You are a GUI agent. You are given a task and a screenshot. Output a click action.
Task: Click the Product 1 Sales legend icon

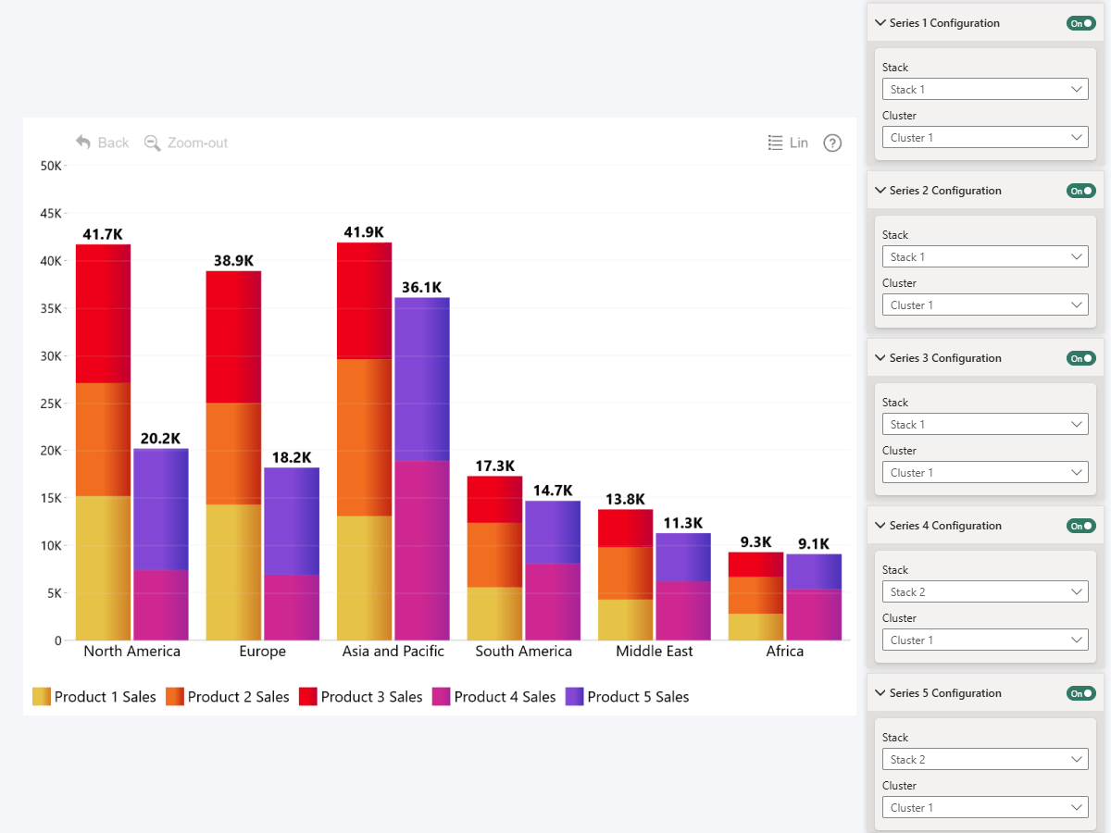coord(42,697)
